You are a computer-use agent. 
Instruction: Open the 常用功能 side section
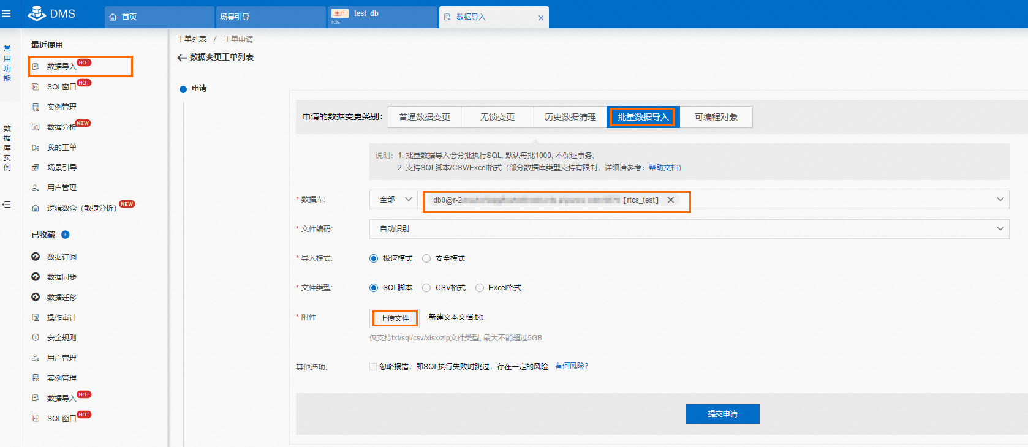point(7,63)
